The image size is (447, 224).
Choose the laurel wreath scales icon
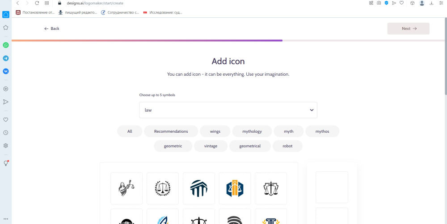point(163,188)
